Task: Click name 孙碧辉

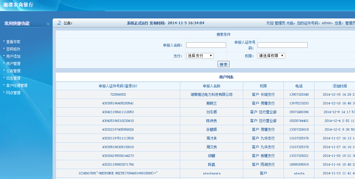Action: 212,130
